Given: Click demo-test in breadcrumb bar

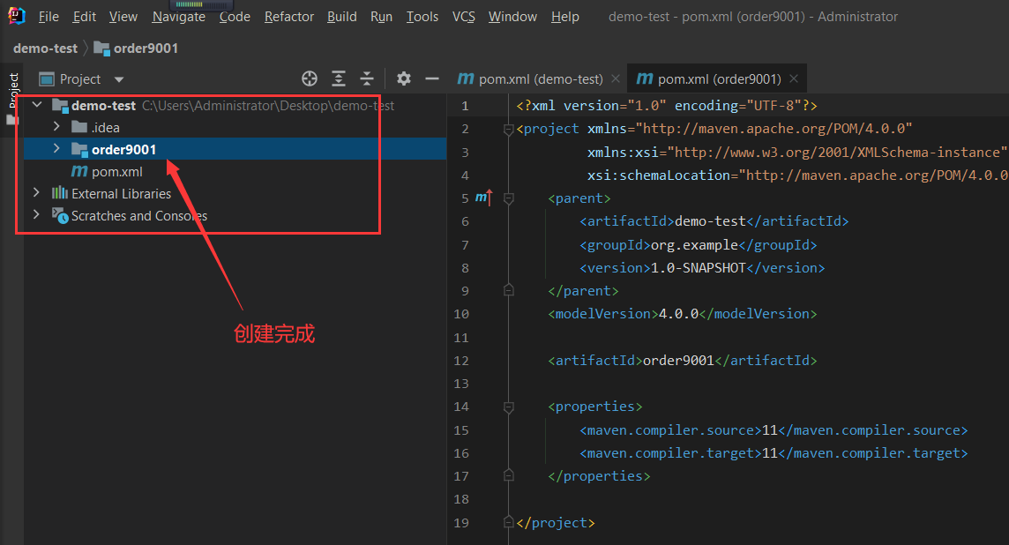Looking at the screenshot, I should [45, 49].
